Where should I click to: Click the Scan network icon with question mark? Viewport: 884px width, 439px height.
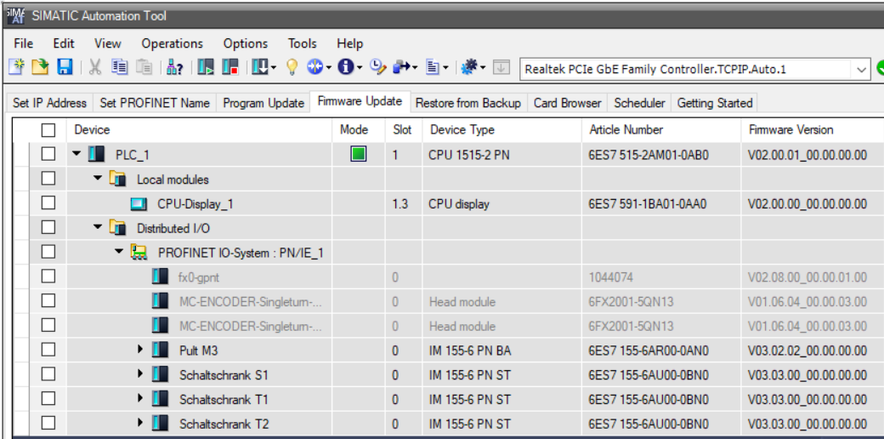pos(175,68)
